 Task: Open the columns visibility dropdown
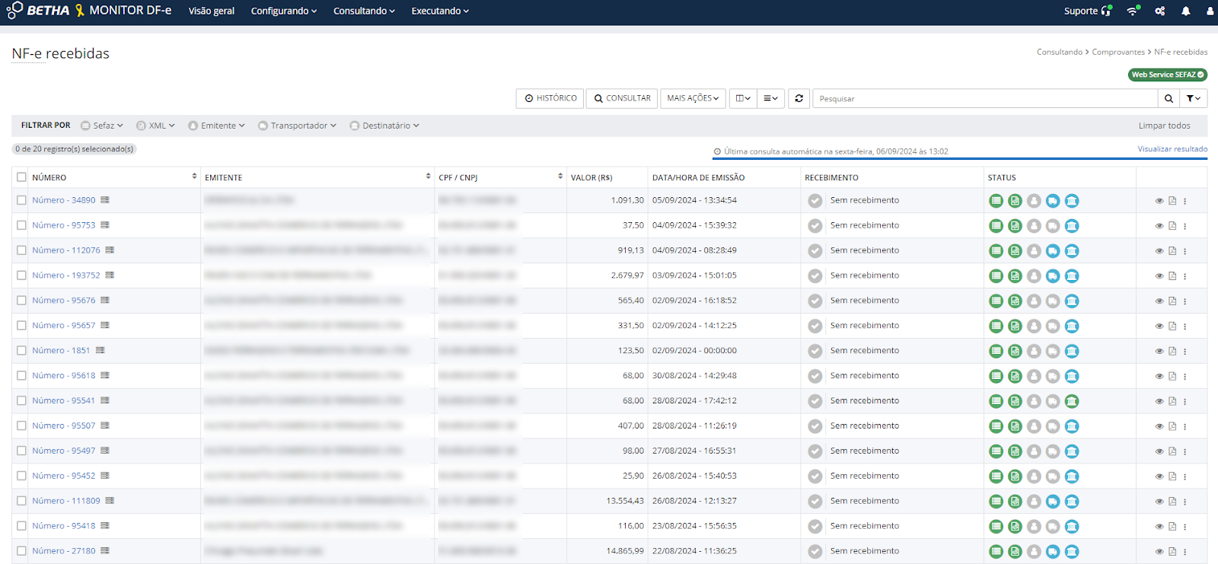743,98
